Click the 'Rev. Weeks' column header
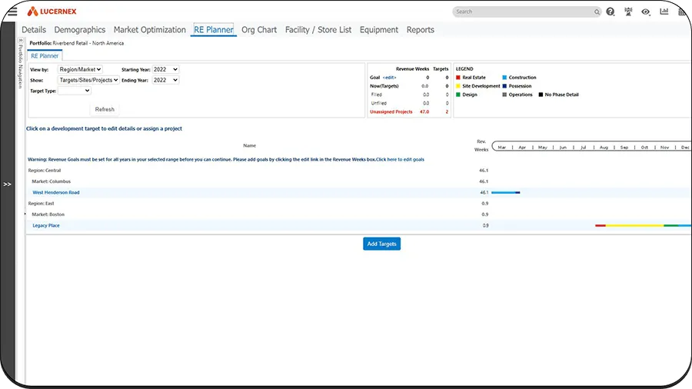The width and height of the screenshot is (692, 389). pyautogui.click(x=481, y=145)
